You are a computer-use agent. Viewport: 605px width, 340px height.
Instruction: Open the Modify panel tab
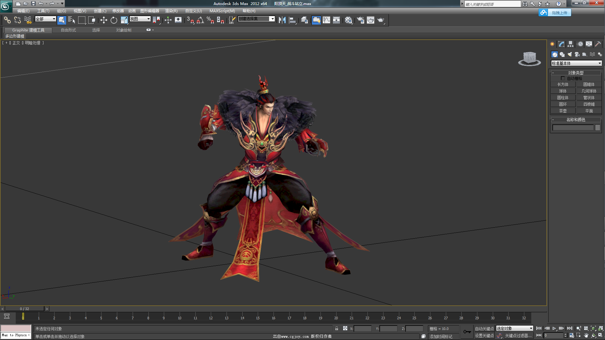pyautogui.click(x=562, y=44)
